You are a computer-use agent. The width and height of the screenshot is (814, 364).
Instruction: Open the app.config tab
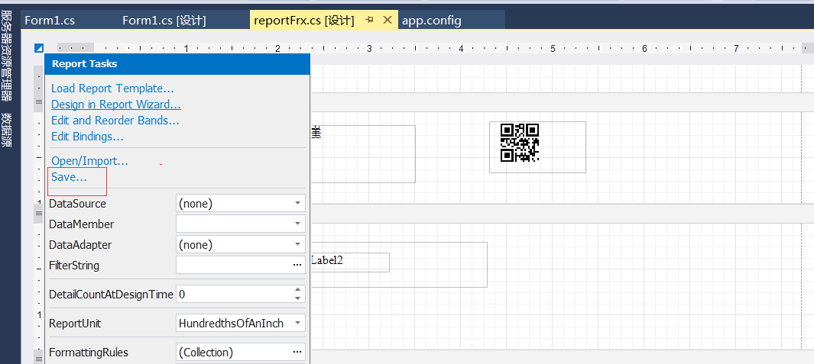pyautogui.click(x=431, y=20)
